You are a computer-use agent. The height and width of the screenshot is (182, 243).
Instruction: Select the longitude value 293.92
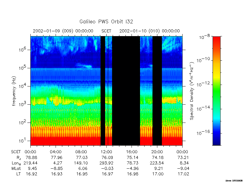coord(106,163)
